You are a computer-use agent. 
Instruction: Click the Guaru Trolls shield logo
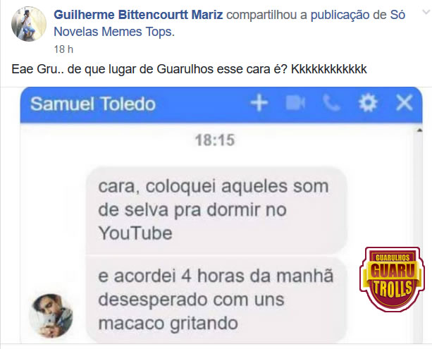392,279
